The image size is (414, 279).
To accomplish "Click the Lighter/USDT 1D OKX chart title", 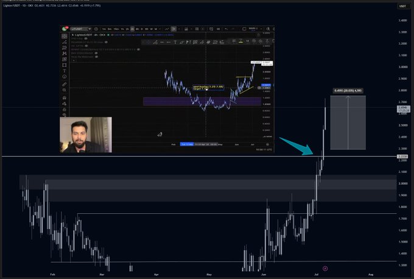I will pos(17,5).
